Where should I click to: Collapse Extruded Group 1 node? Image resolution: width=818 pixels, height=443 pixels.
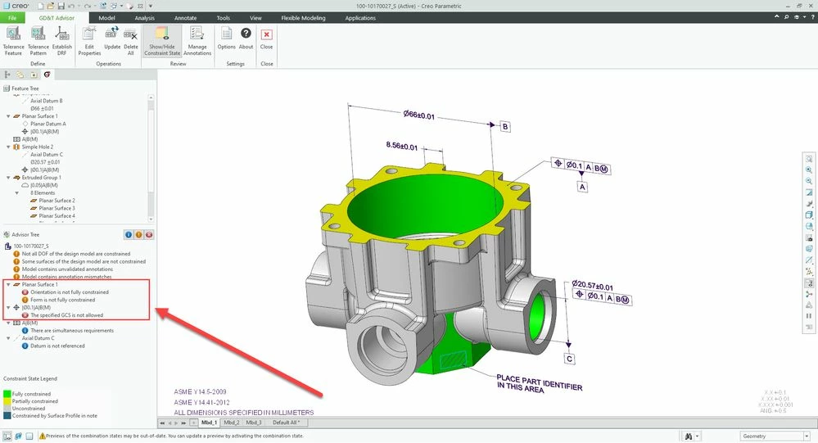coord(8,178)
